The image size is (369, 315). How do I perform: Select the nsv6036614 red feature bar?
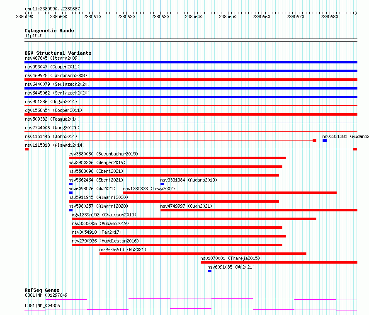click(x=203, y=254)
